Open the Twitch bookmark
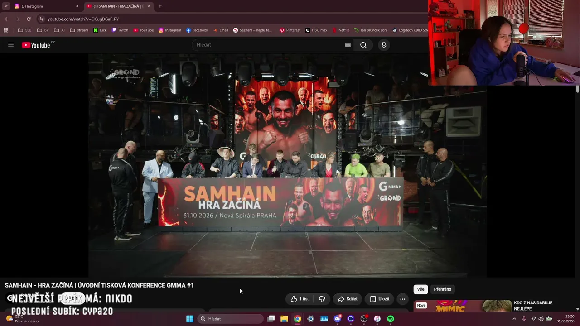The image size is (580, 326). [x=120, y=30]
